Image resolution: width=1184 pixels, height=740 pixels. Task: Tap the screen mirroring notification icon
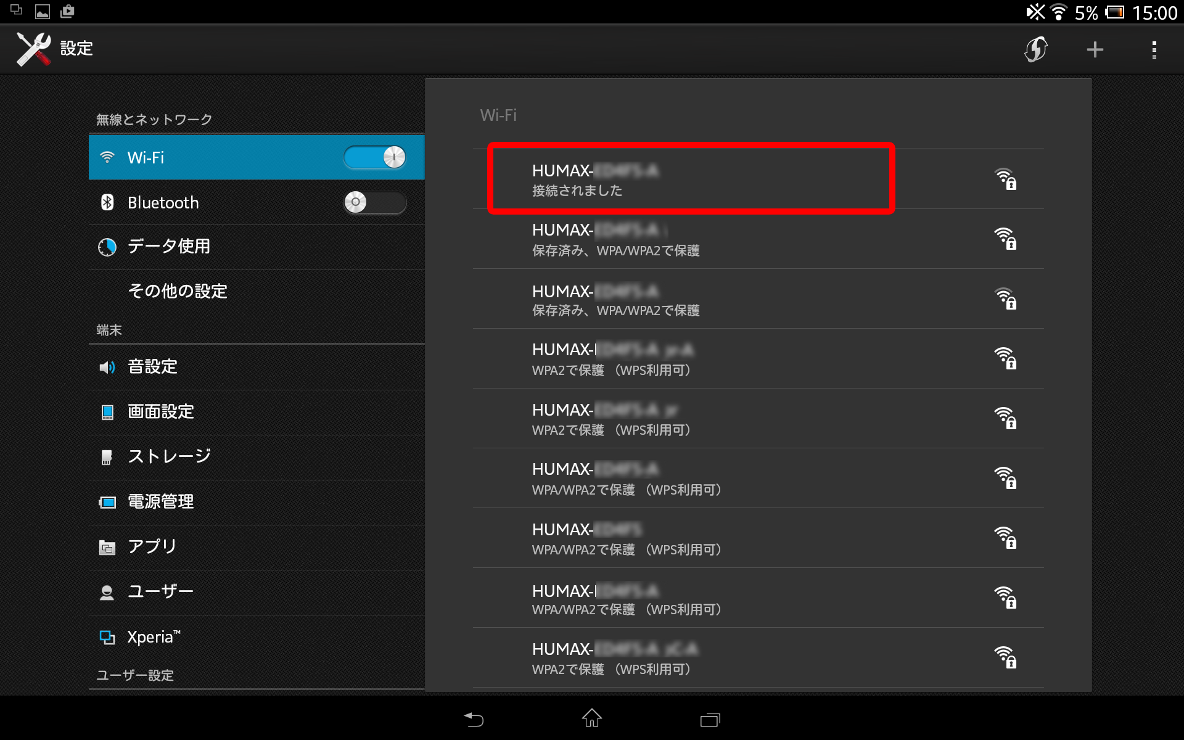click(17, 10)
